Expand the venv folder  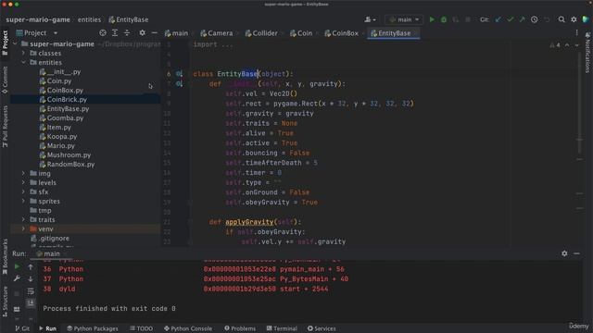click(23, 228)
